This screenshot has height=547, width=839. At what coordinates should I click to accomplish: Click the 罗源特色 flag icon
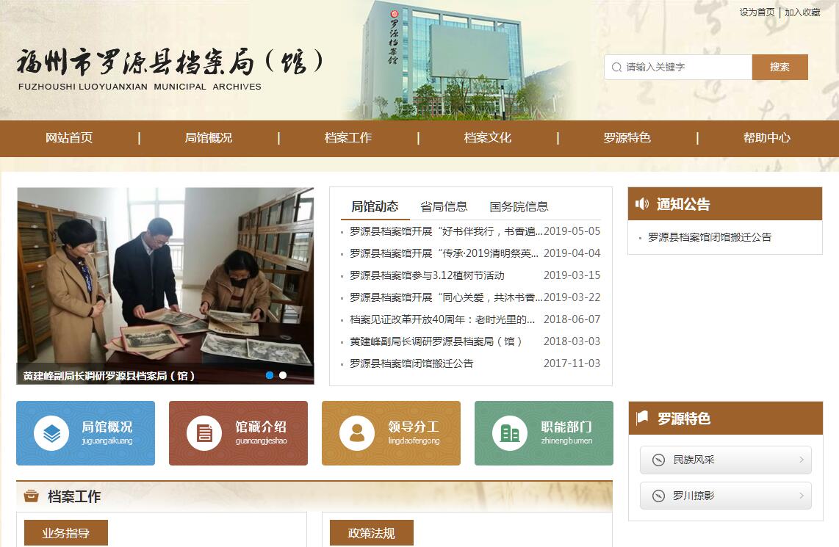[x=643, y=418]
